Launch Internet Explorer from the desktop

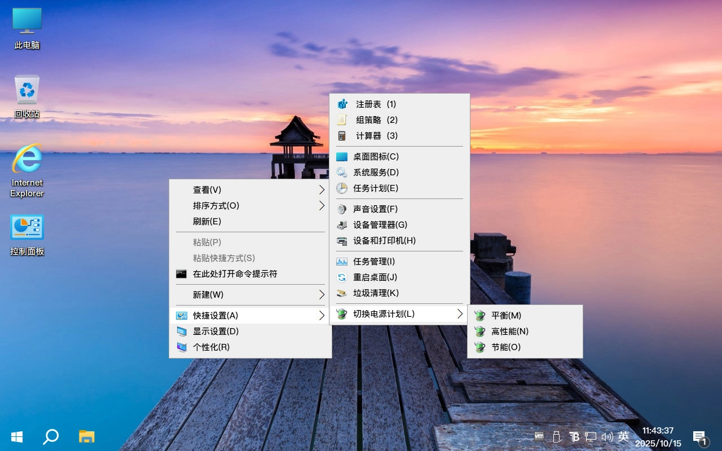click(27, 166)
